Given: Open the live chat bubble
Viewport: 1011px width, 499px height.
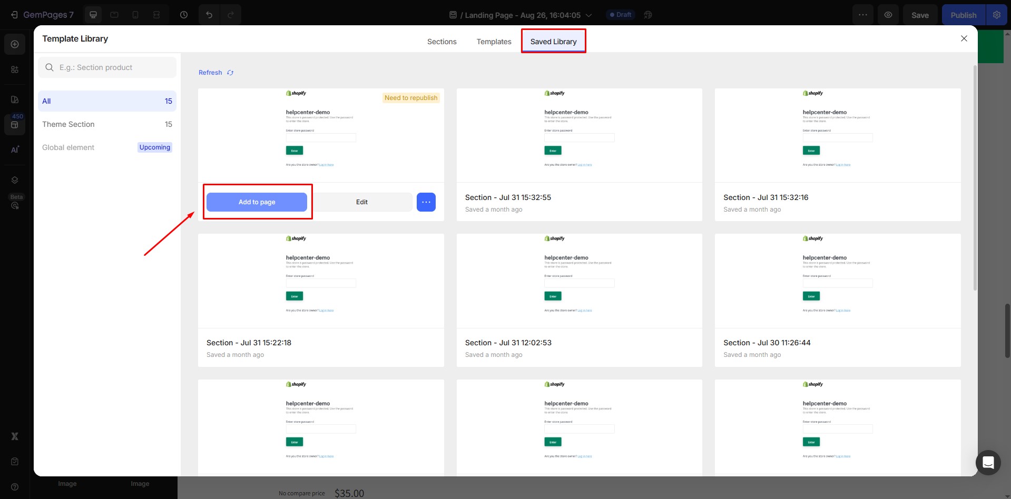Looking at the screenshot, I should (x=988, y=462).
